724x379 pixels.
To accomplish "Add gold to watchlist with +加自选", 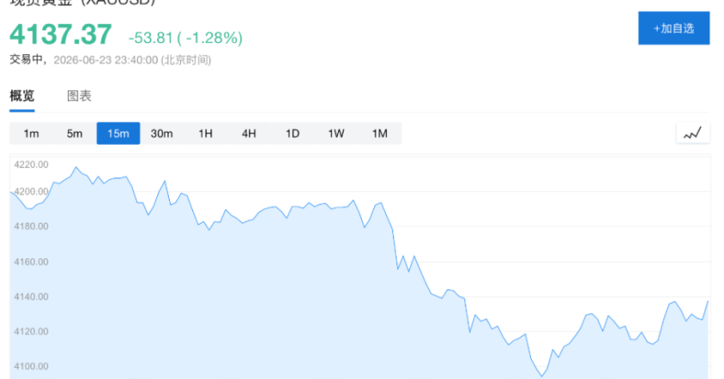I will tap(674, 28).
